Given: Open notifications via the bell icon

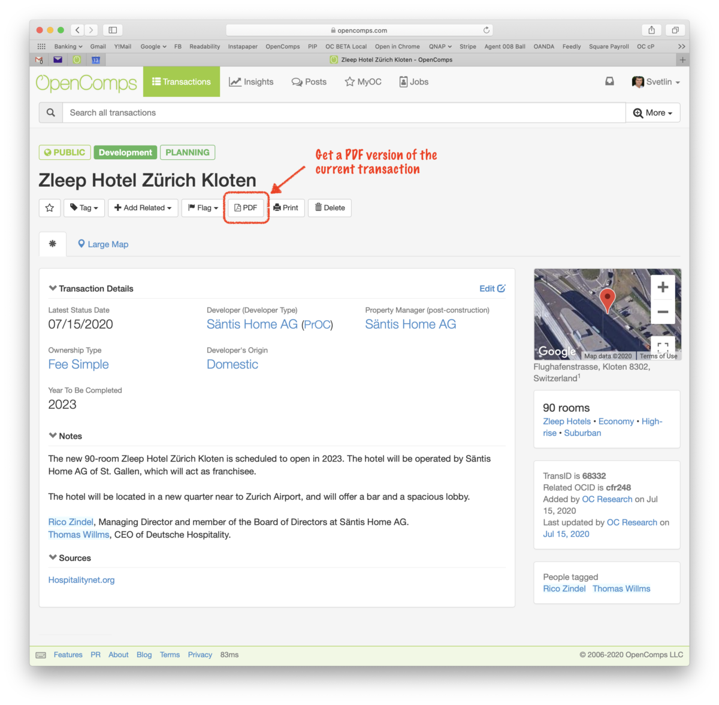Looking at the screenshot, I should tap(609, 81).
